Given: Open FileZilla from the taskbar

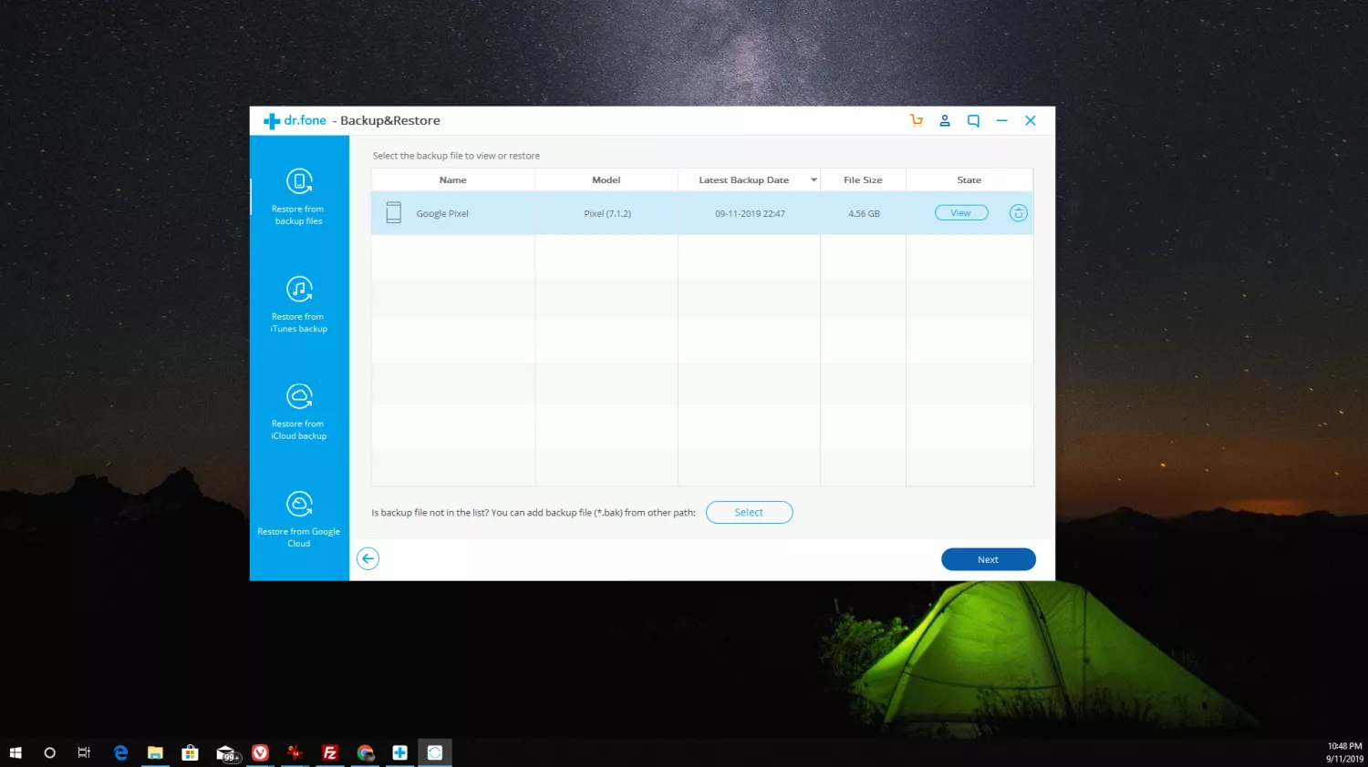Looking at the screenshot, I should [330, 752].
